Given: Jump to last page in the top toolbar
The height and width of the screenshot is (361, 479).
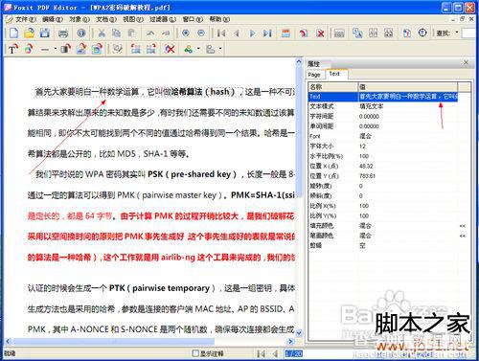Looking at the screenshot, I should pyautogui.click(x=267, y=33).
